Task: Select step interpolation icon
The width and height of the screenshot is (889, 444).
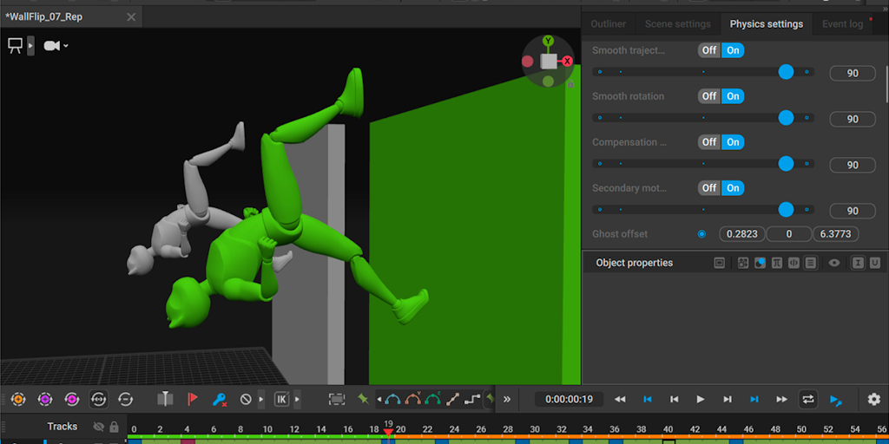Action: [472, 399]
